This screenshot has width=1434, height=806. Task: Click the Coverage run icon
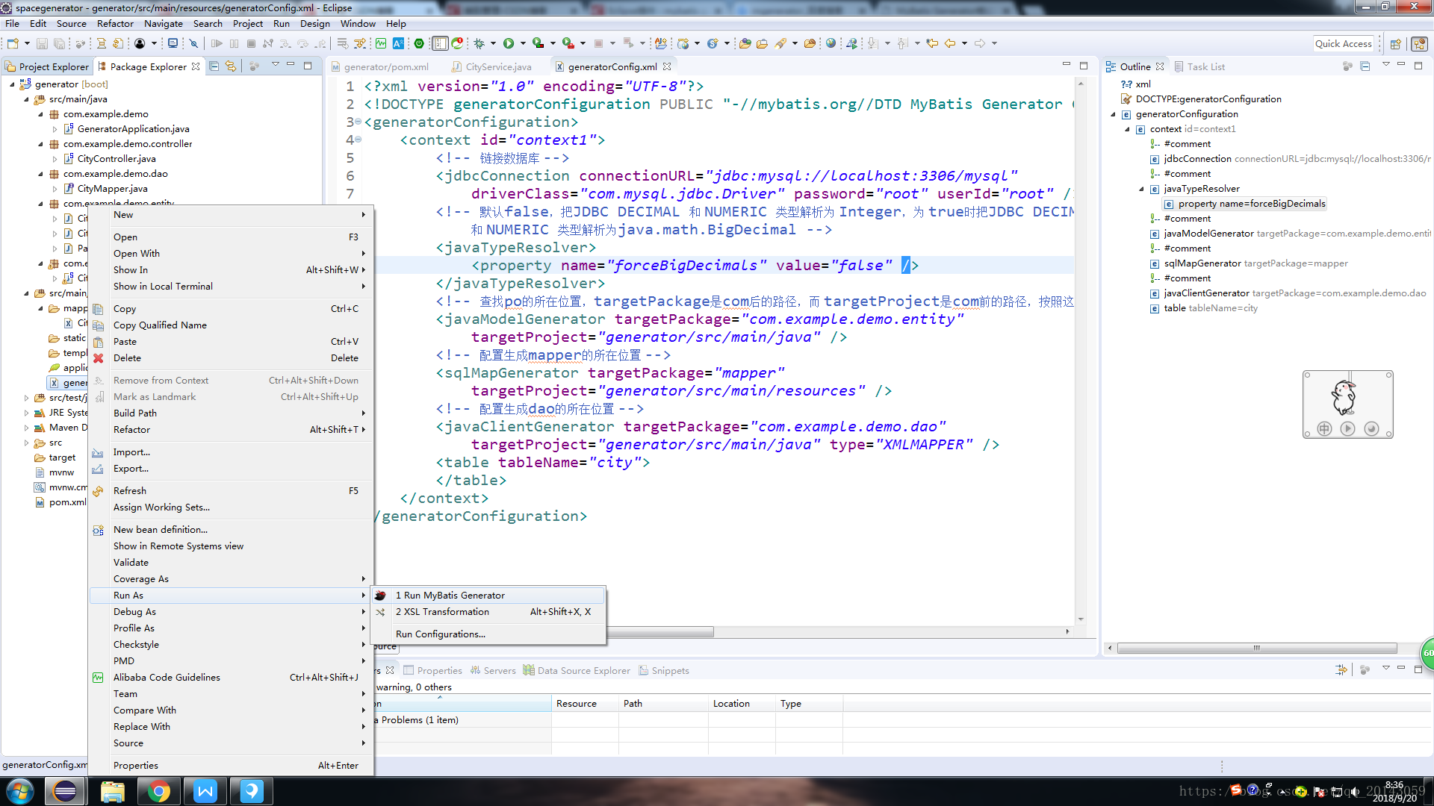[x=538, y=43]
